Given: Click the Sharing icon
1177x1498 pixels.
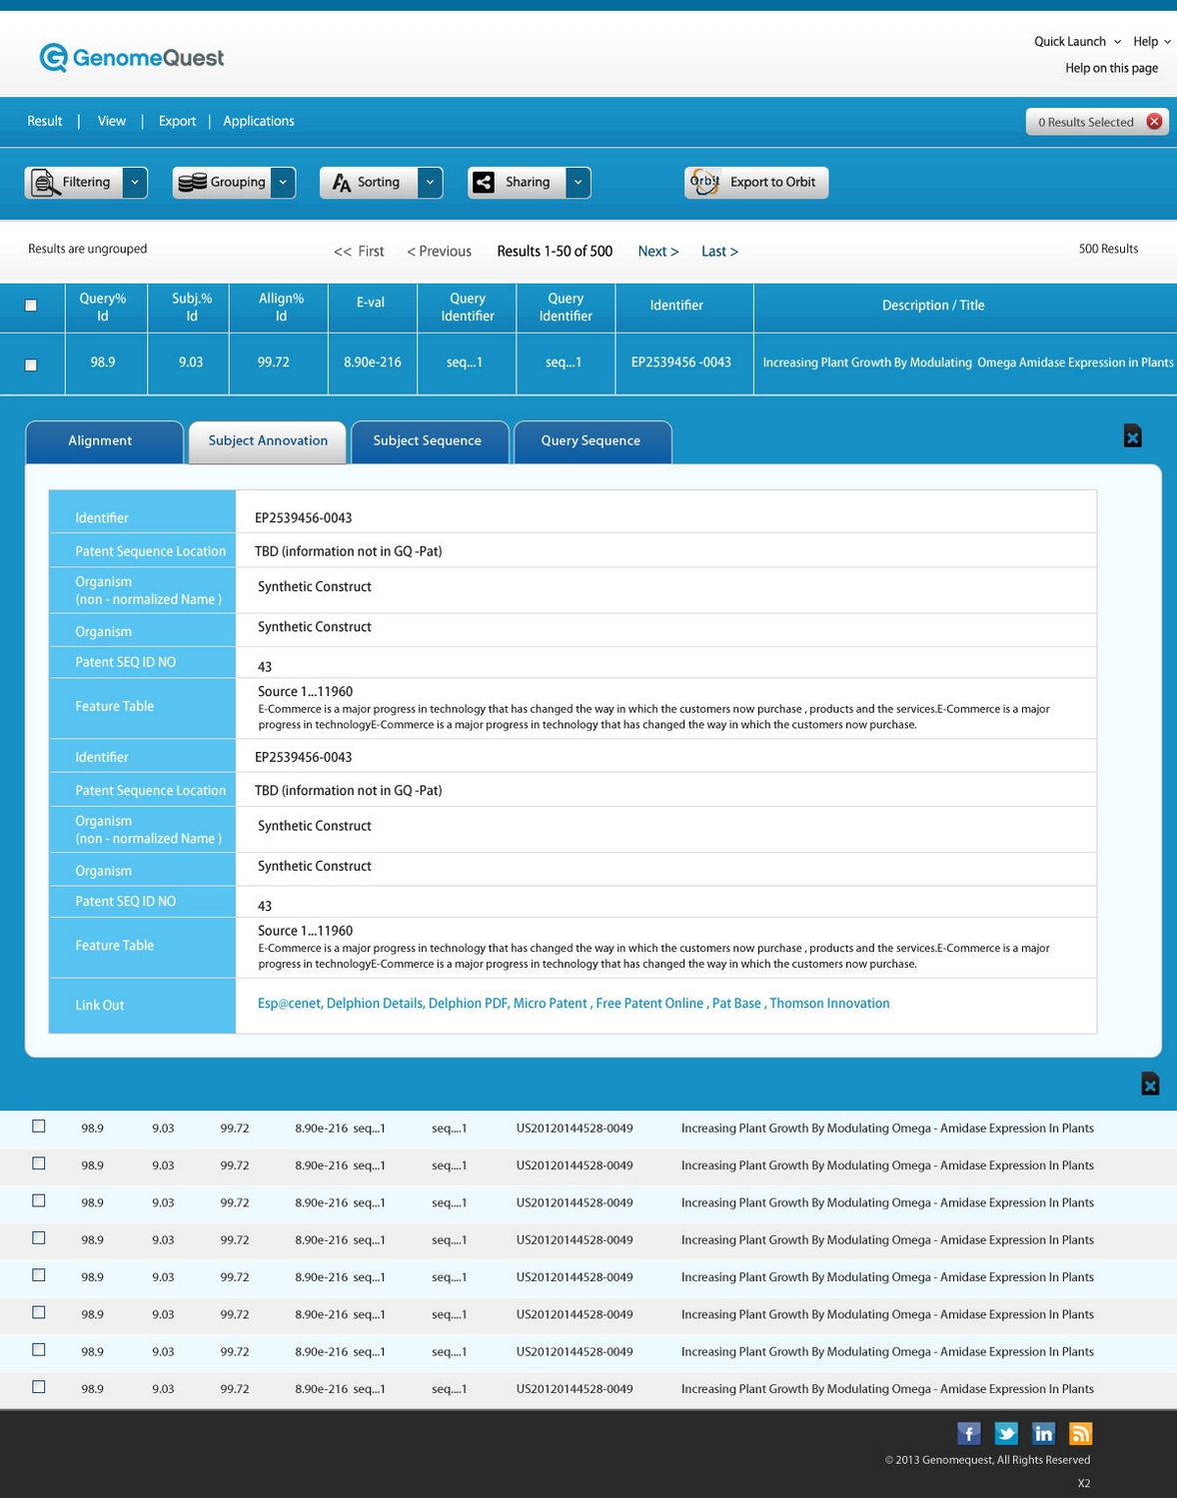Looking at the screenshot, I should 484,182.
